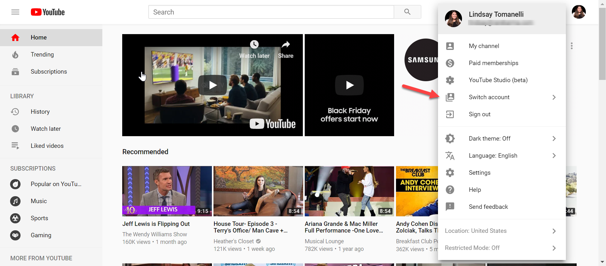Play the Samsung featured video

click(x=213, y=85)
